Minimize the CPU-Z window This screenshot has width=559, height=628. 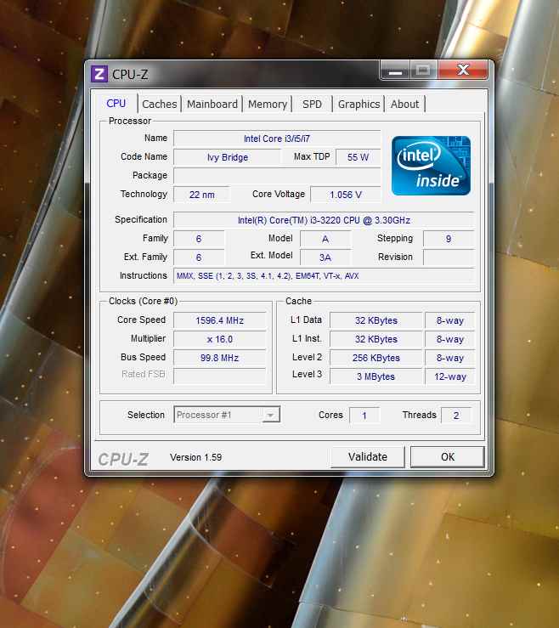[395, 71]
